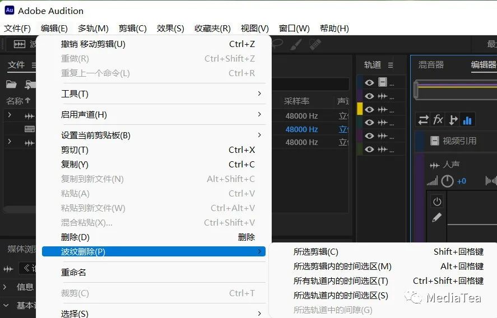Image resolution: width=497 pixels, height=318 pixels.
Task: Show the fx effects section
Action: (x=438, y=120)
